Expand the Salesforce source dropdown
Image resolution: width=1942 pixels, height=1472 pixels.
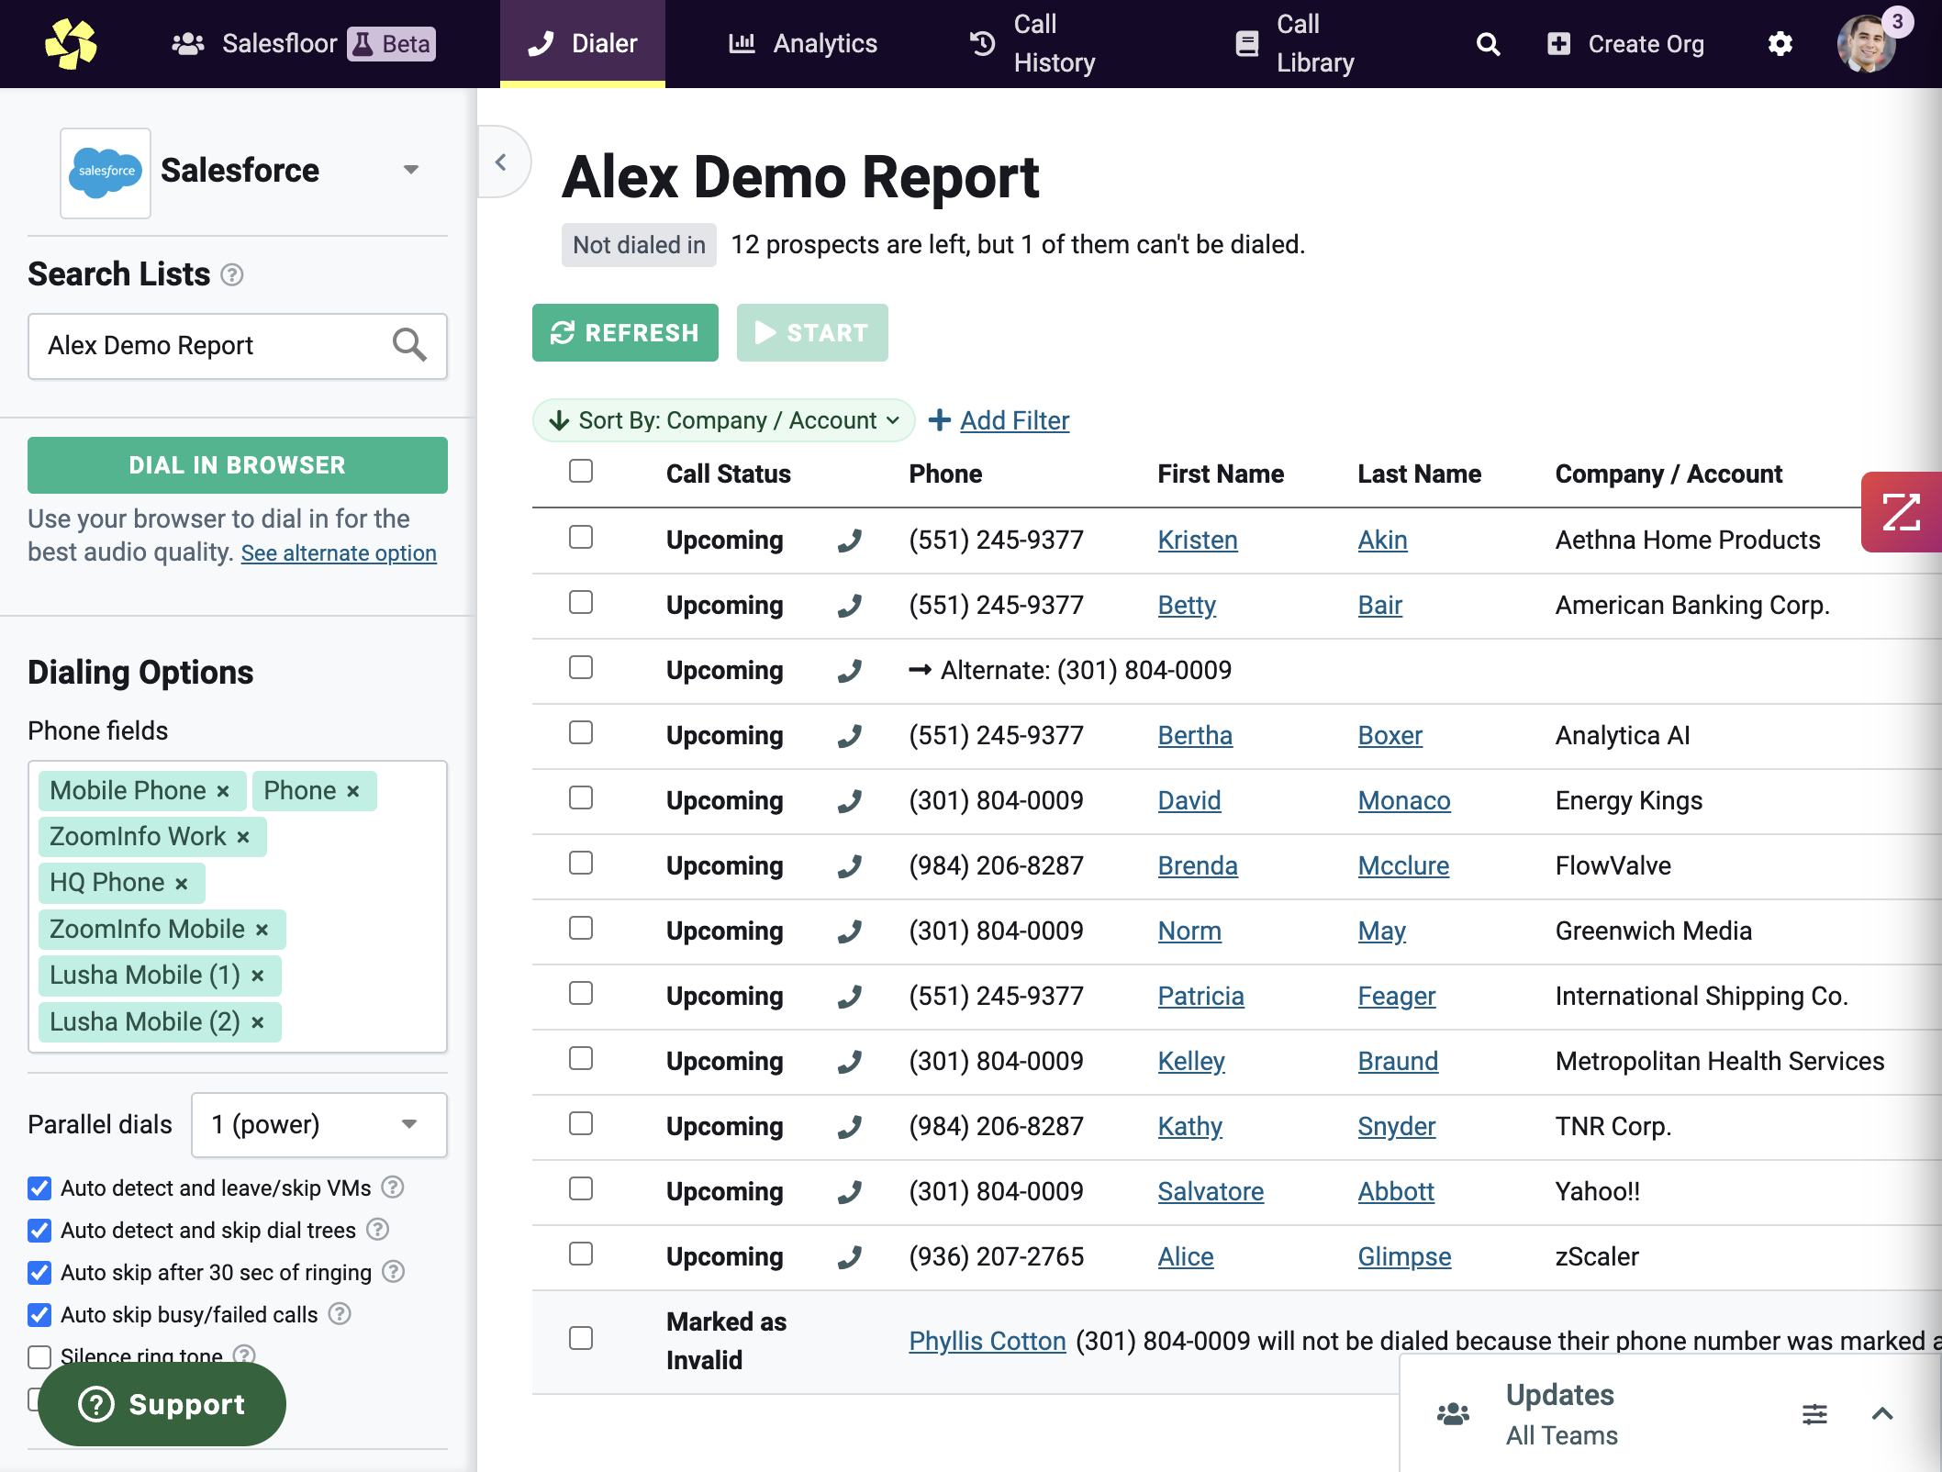coord(411,170)
